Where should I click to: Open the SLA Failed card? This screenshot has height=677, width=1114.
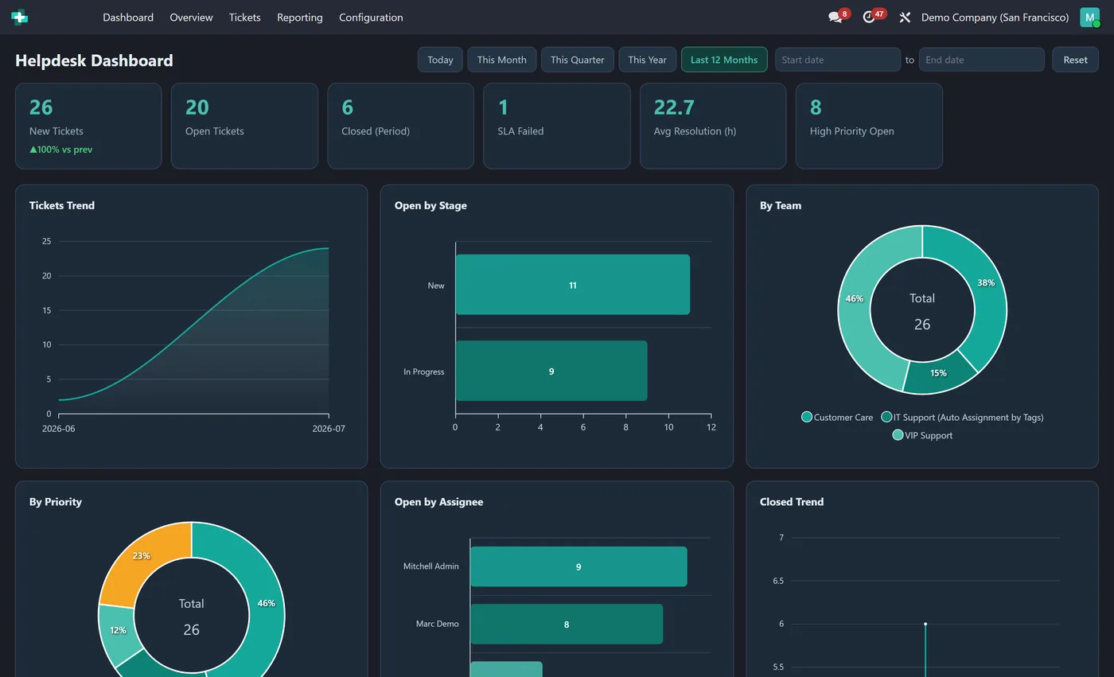pos(556,126)
